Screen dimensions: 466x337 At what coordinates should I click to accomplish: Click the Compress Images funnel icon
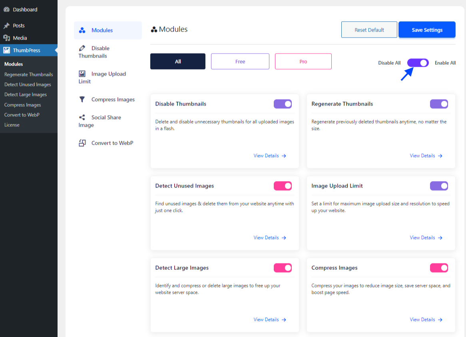pyautogui.click(x=82, y=99)
